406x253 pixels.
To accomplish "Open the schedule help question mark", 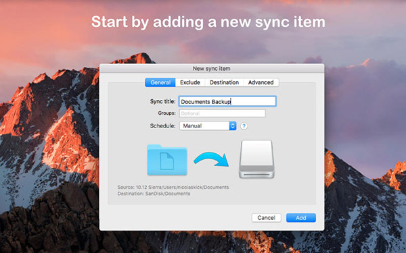I will point(244,126).
